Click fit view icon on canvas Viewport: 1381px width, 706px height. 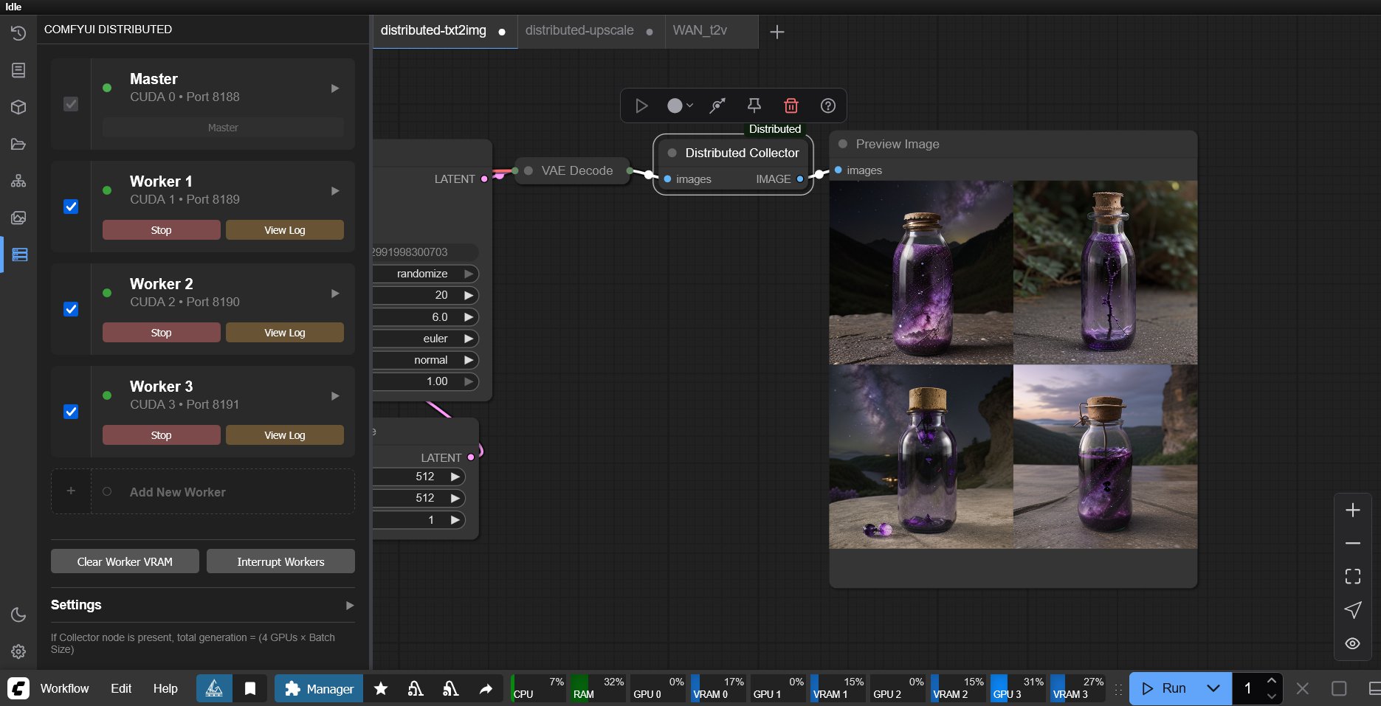[x=1352, y=576]
